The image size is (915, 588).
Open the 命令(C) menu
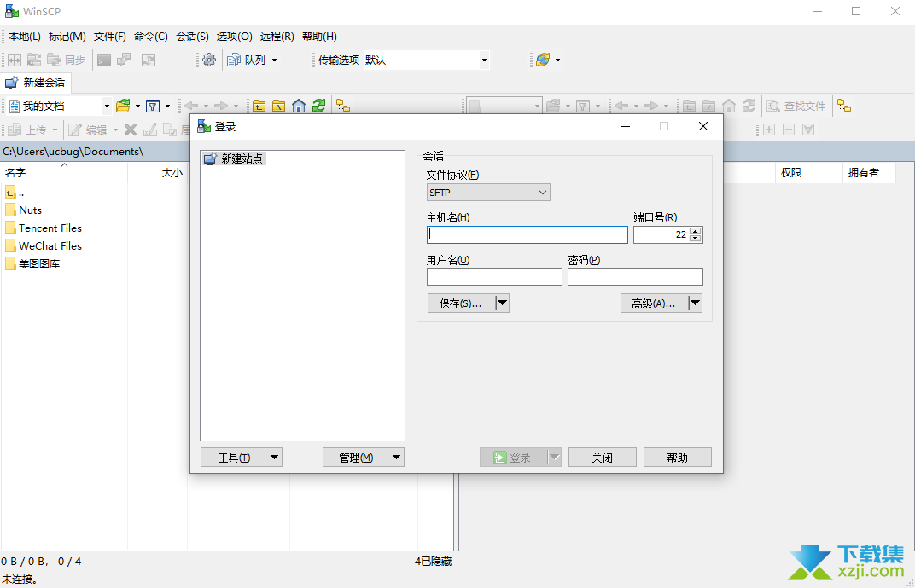point(150,36)
